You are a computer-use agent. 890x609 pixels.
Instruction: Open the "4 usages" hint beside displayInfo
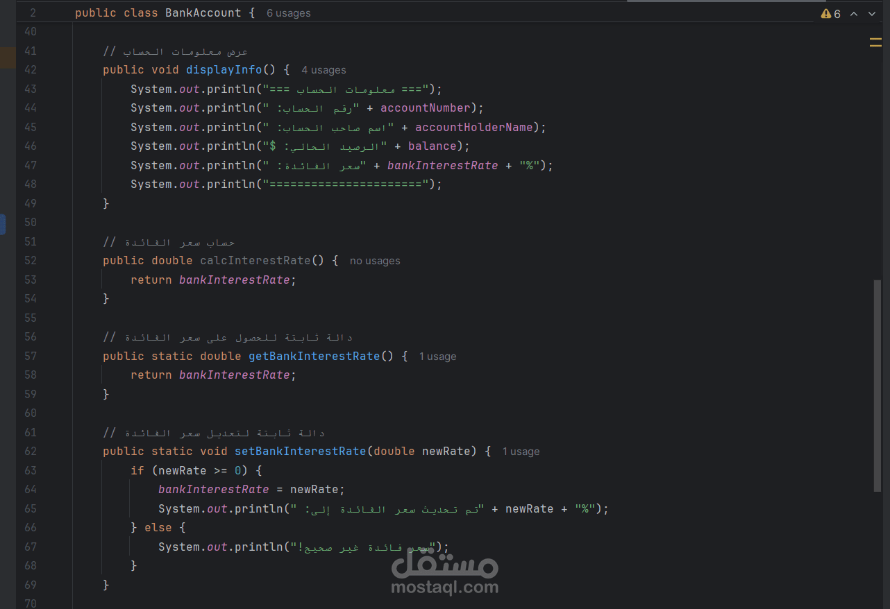coord(324,70)
